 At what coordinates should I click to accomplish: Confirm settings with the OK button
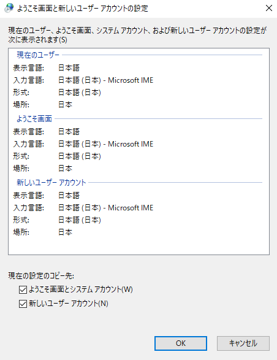181,343
